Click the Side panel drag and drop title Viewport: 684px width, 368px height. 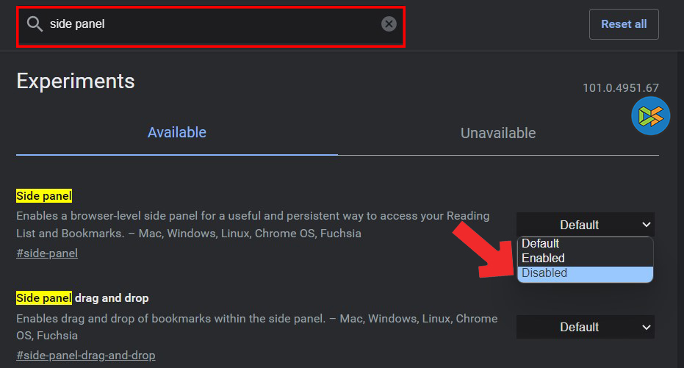(x=82, y=298)
